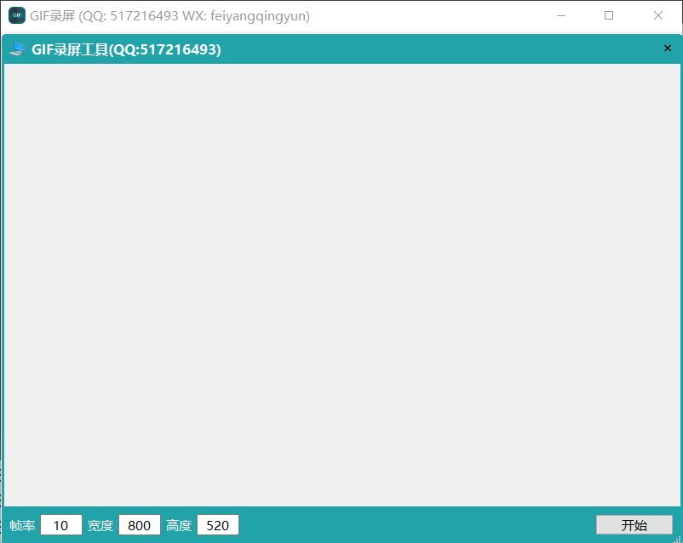Screen dimensions: 683x543
Task: Close the outer GIF录屏 window
Action: (658, 15)
